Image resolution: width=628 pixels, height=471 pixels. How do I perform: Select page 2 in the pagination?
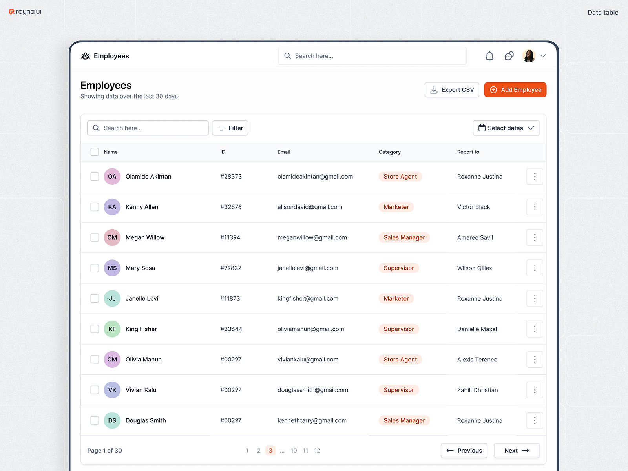pos(259,451)
